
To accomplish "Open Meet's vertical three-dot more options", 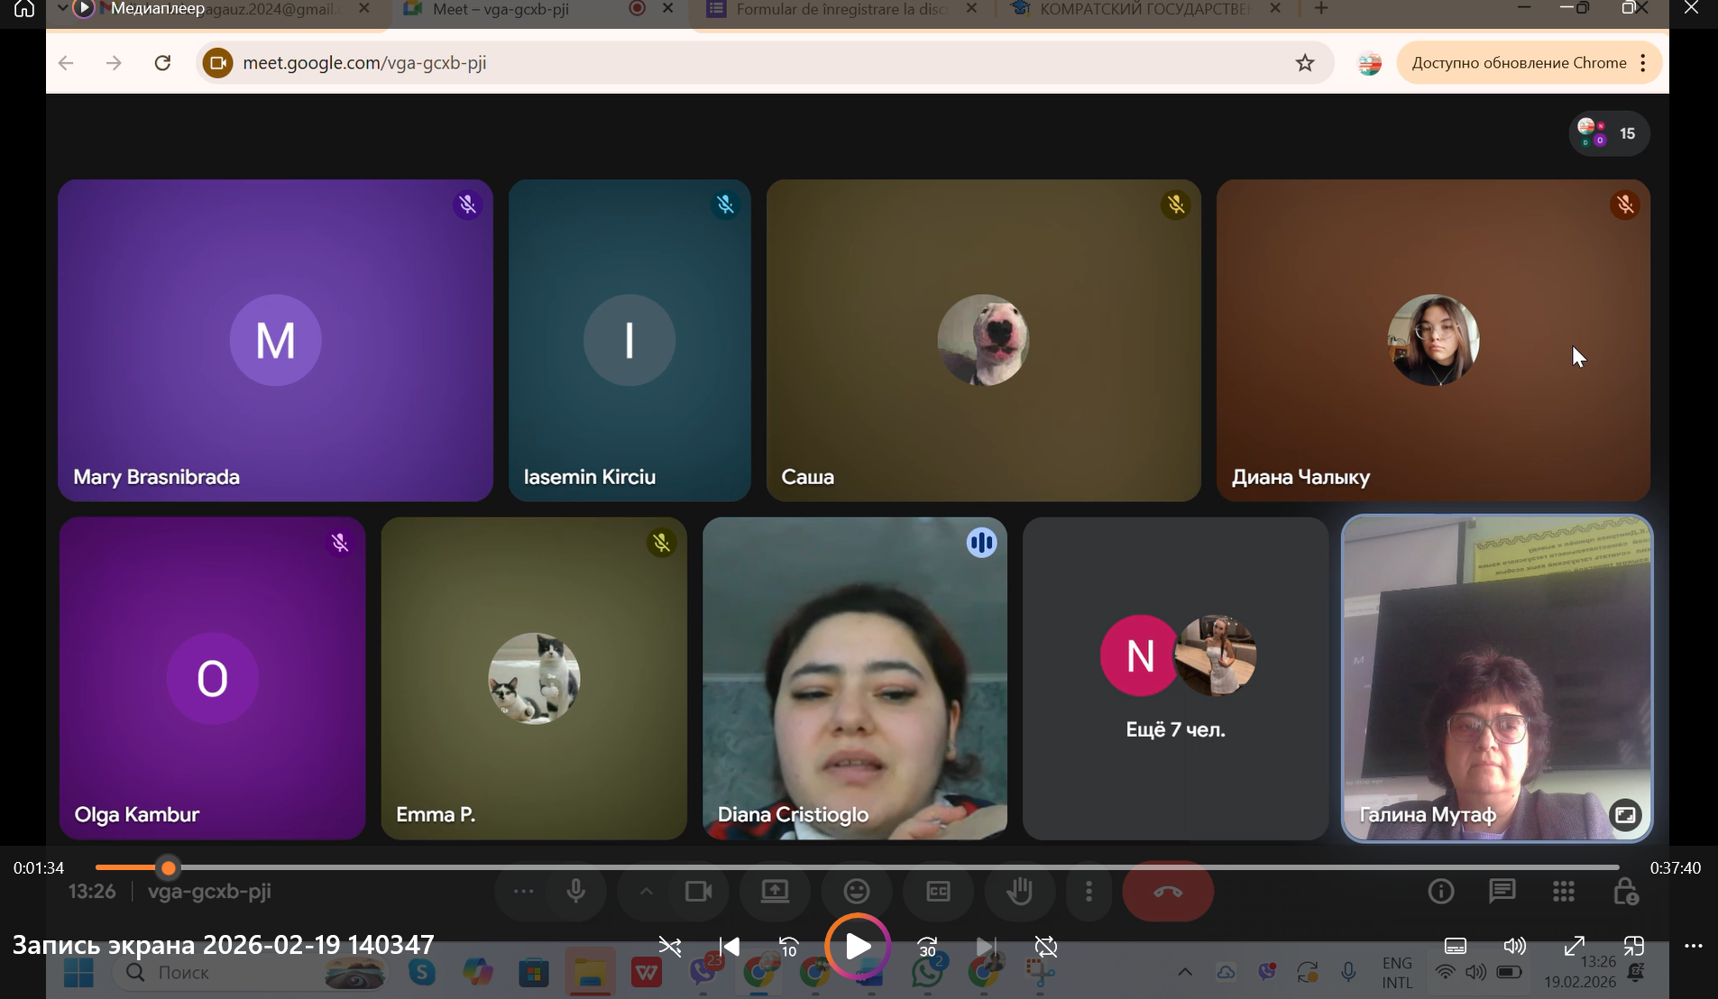I will [1089, 892].
